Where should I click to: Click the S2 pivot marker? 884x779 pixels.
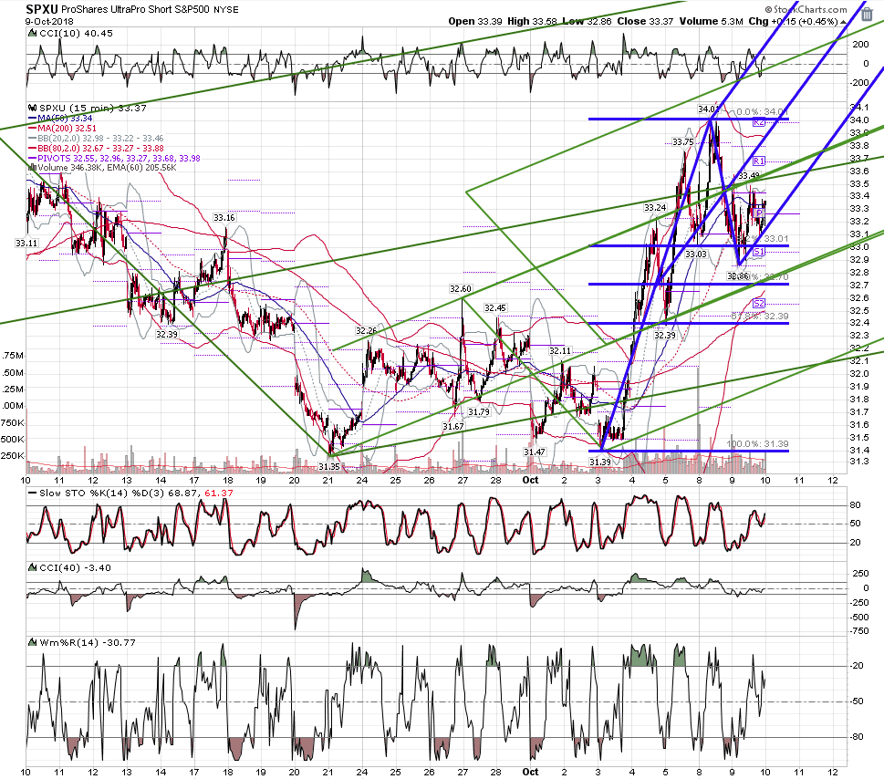759,303
